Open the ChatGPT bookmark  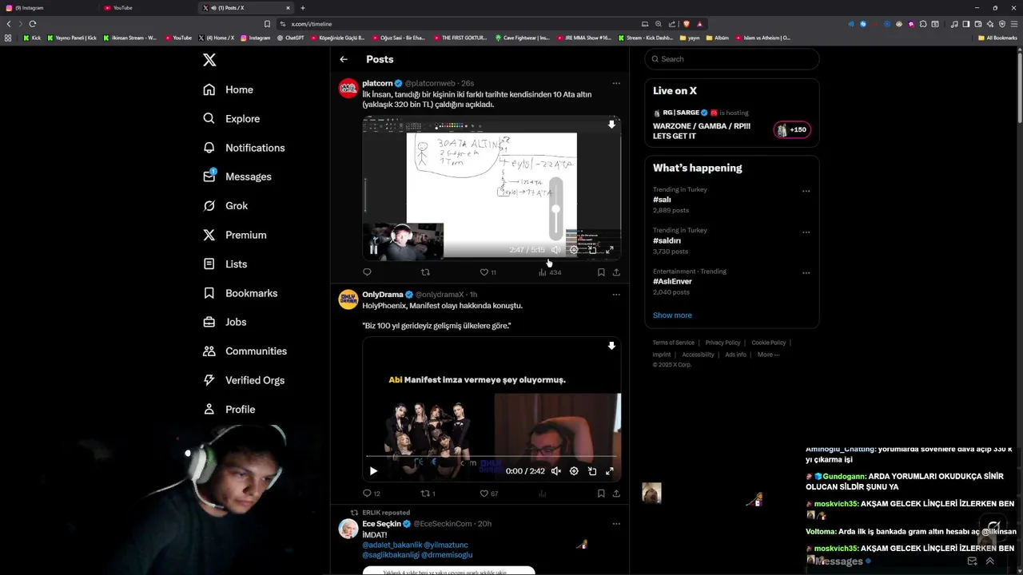coord(290,38)
